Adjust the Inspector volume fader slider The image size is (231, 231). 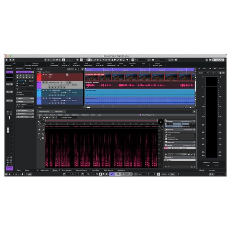23,81
